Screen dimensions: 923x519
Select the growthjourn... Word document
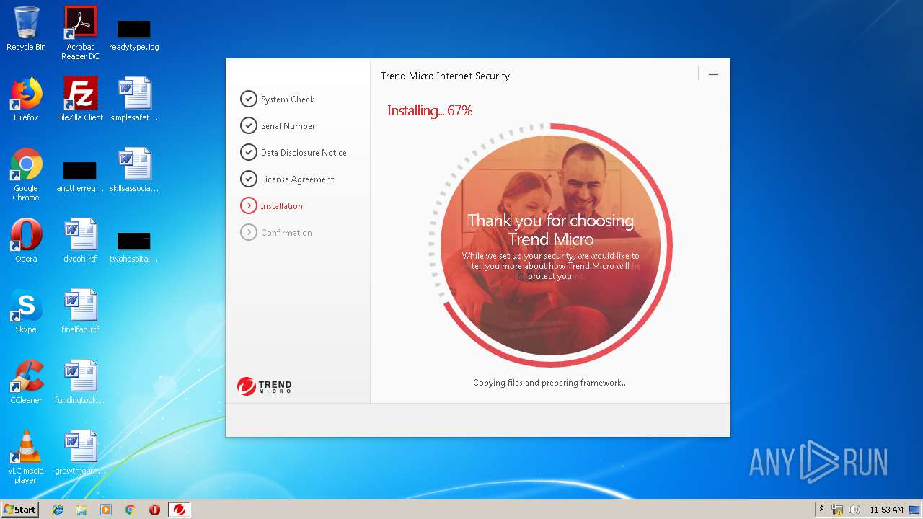(x=80, y=453)
